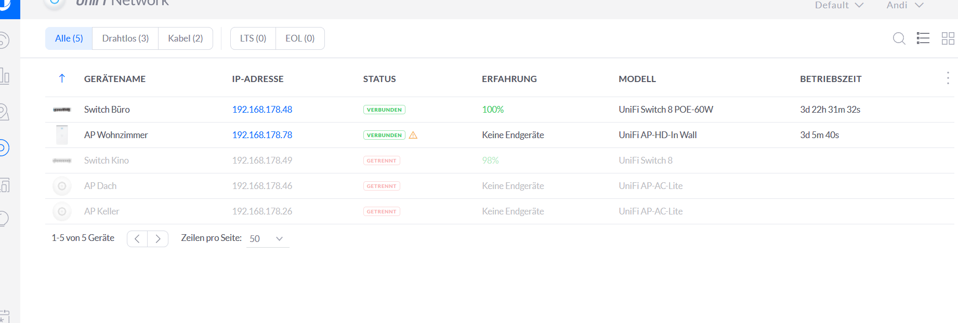Open the clients sidebar icon
The image size is (958, 323).
4,185
